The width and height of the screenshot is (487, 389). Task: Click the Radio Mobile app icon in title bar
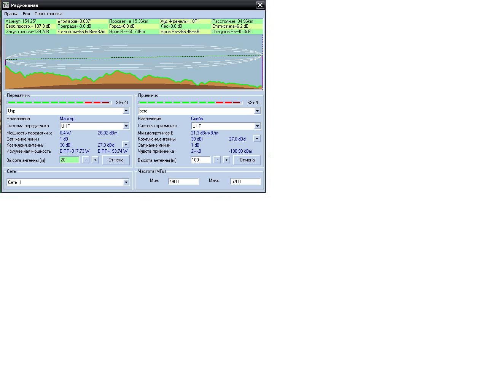coord(6,5)
